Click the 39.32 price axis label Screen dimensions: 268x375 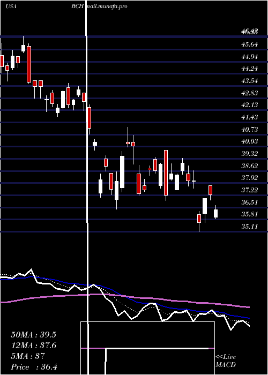(250, 154)
